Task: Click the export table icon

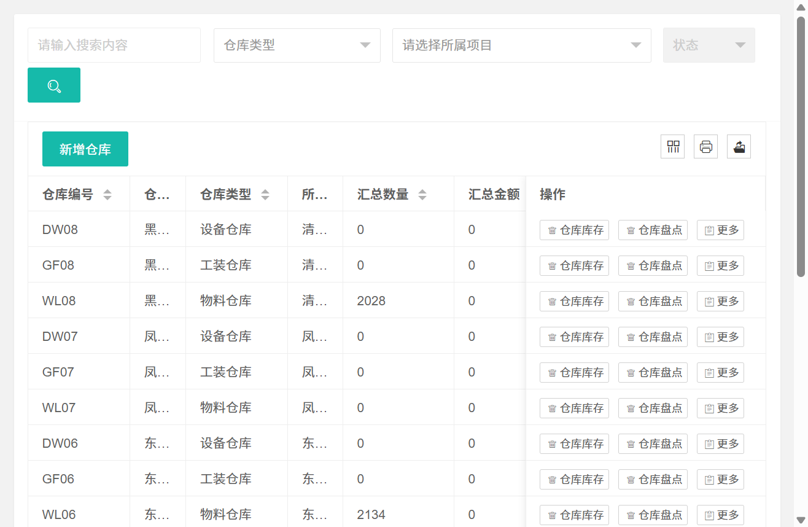Action: coord(739,147)
